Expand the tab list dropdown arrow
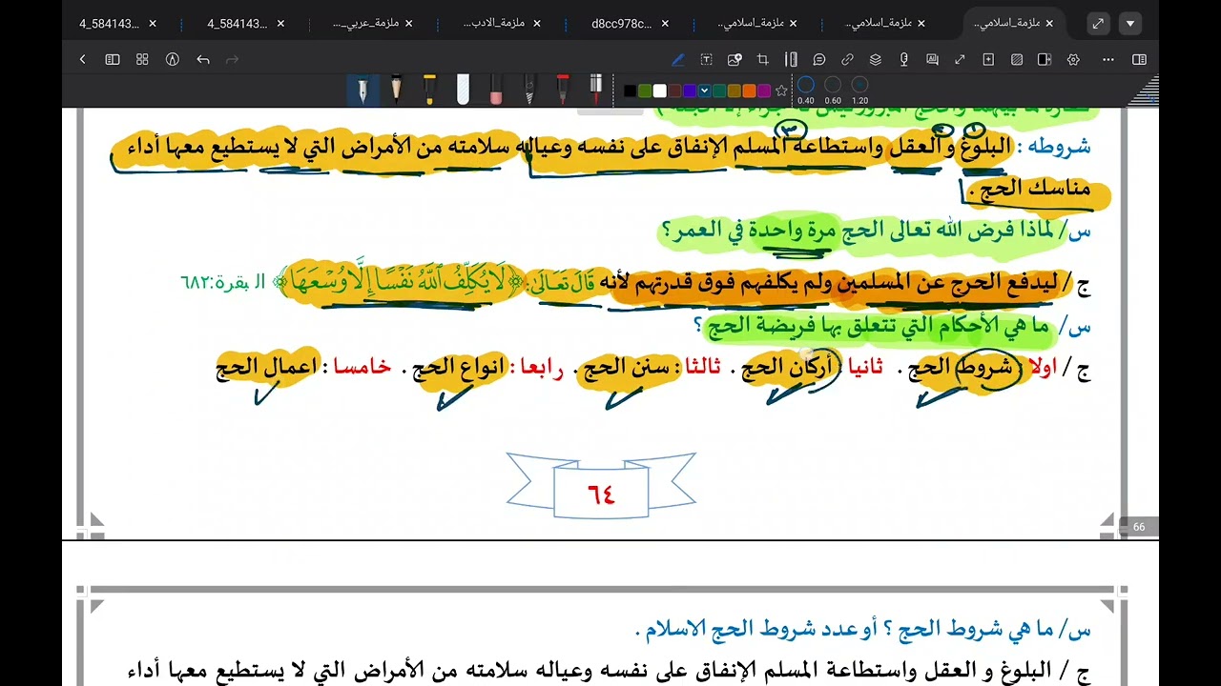The height and width of the screenshot is (686, 1221). point(1130,24)
